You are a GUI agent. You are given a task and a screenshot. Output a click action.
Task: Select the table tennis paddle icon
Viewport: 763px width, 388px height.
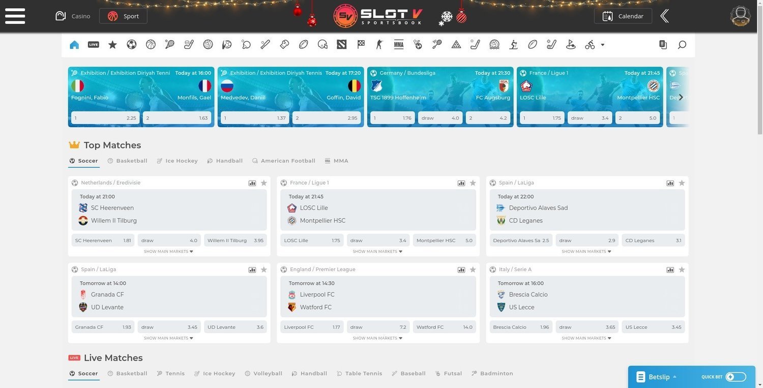point(246,45)
